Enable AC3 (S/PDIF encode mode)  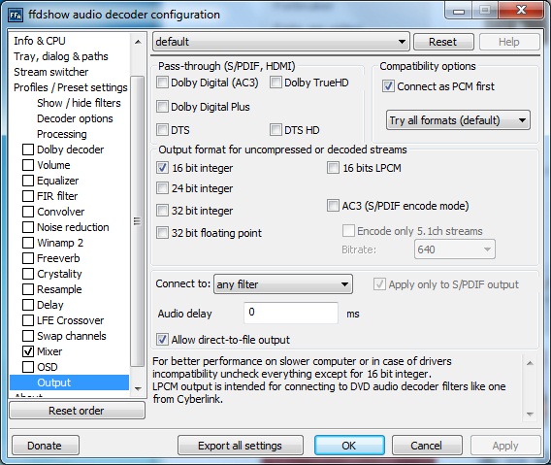click(x=333, y=206)
